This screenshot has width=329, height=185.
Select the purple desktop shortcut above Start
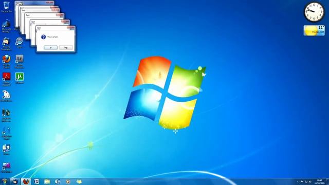tap(6, 168)
